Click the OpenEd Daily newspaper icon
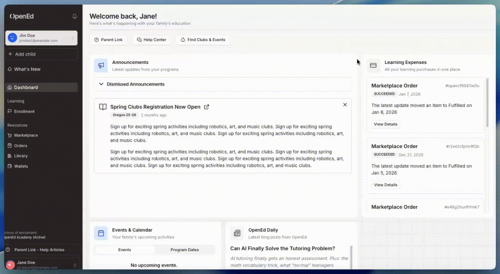 click(237, 233)
